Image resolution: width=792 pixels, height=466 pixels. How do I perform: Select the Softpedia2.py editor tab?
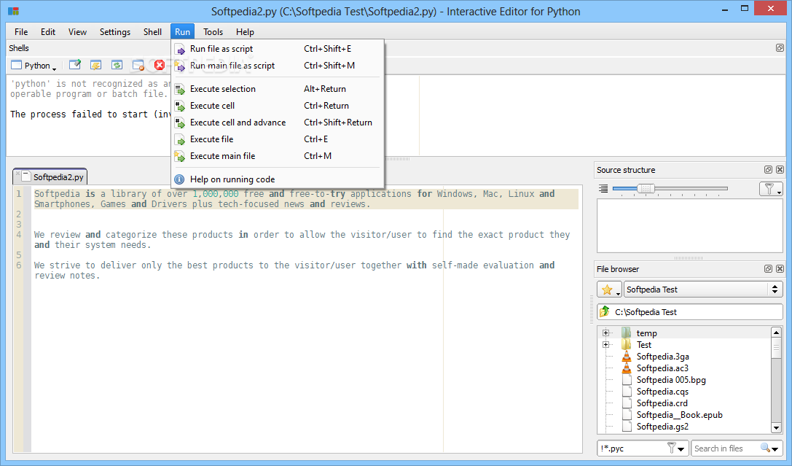coord(50,177)
